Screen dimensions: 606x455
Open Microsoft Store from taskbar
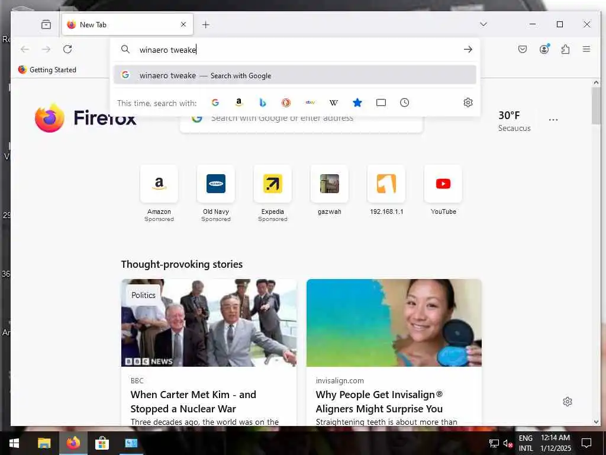click(x=102, y=443)
